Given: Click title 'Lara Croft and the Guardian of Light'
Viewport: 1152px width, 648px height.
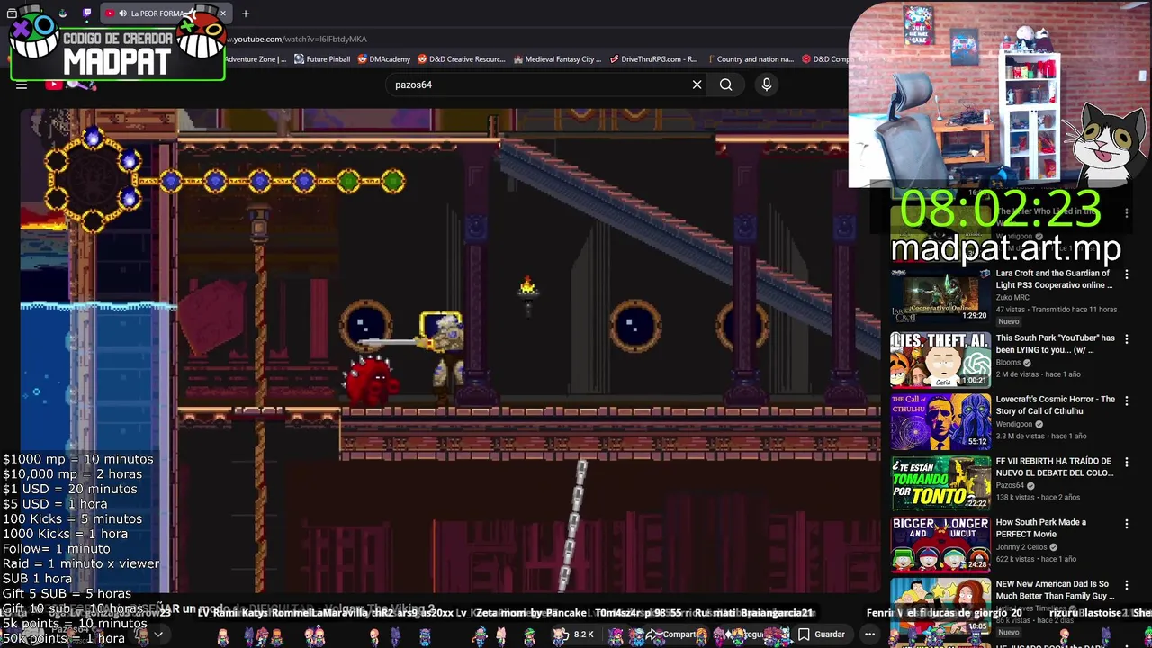Looking at the screenshot, I should 1054,279.
